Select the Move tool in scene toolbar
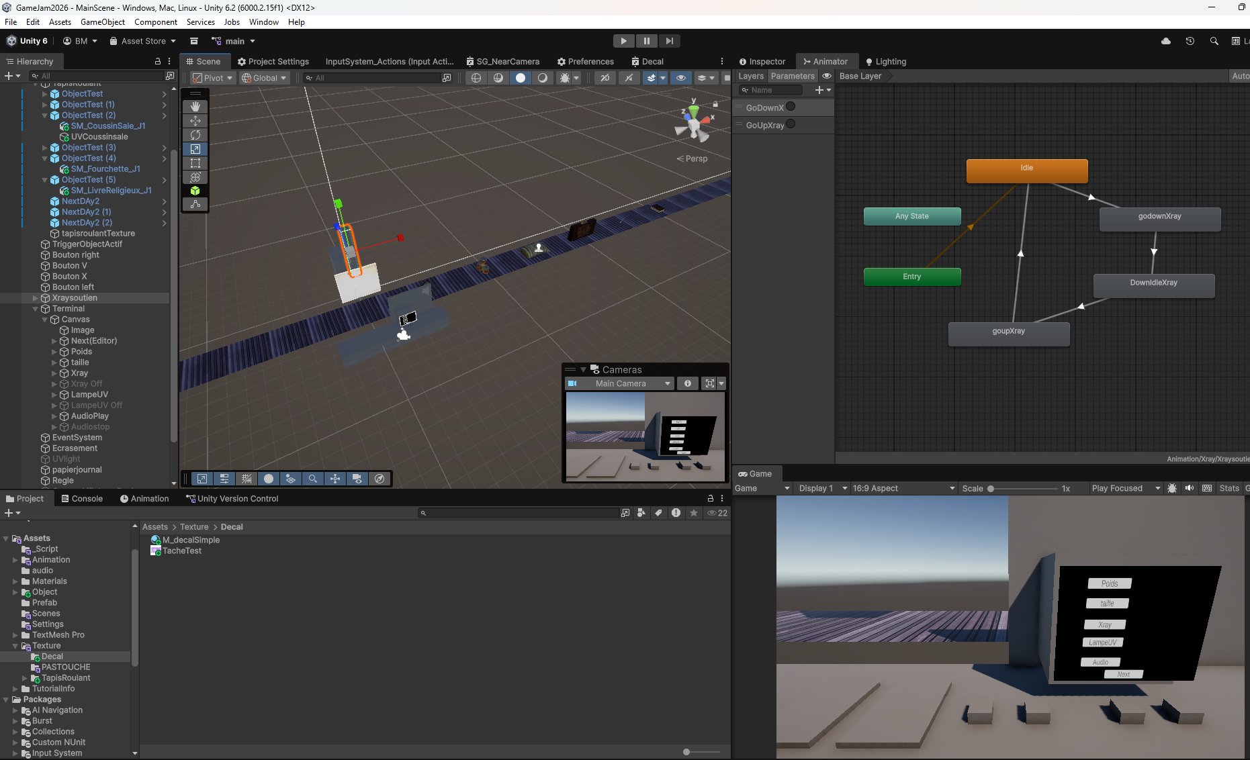 (x=195, y=121)
